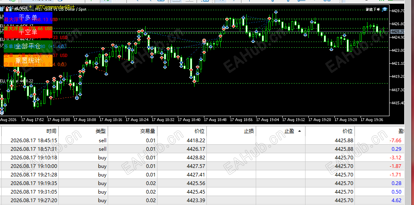The width and height of the screenshot is (414, 205).
Task: Select the order row dated 2026.08.17 19:27:20
Action: click(202, 201)
